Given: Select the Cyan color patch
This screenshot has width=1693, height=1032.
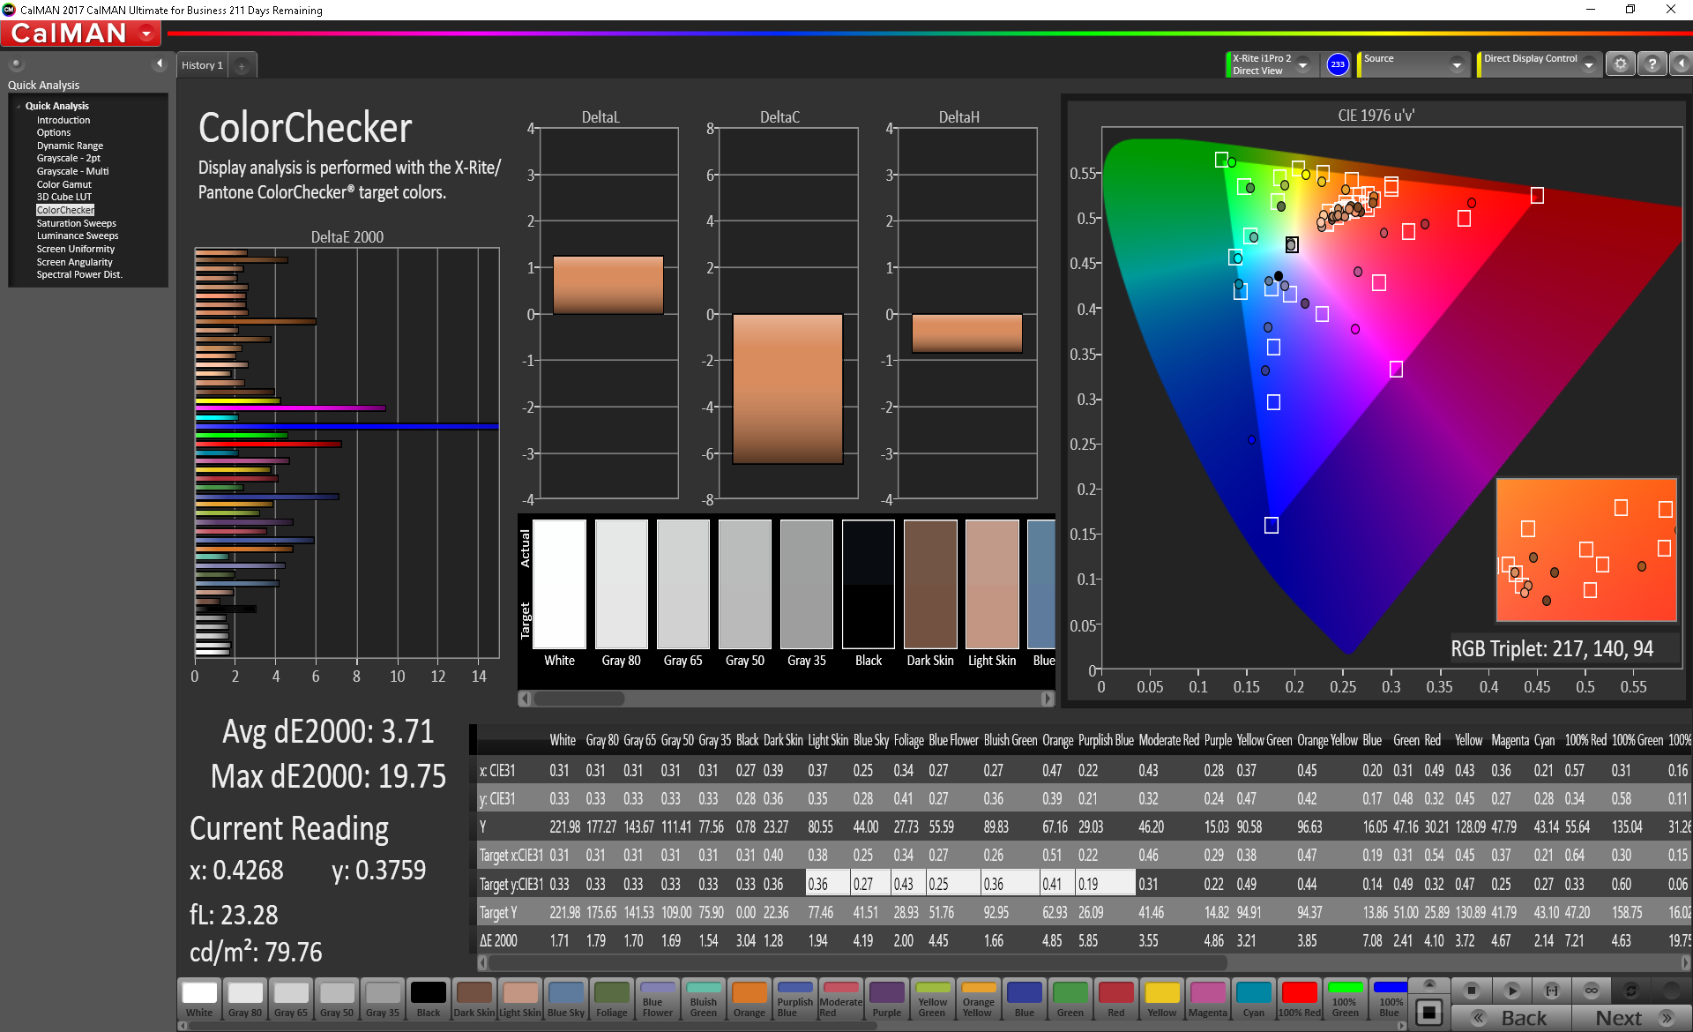Looking at the screenshot, I should [x=1254, y=999].
